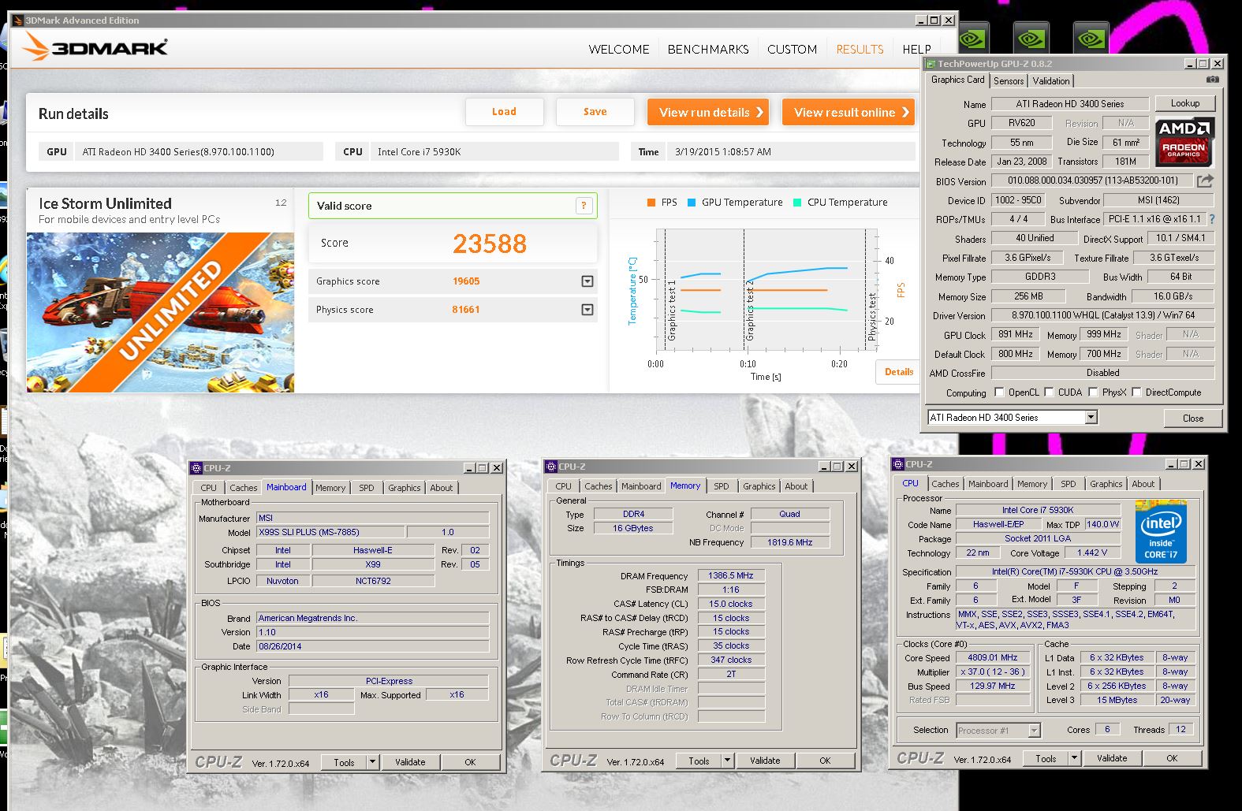Select the Graphics Card tab in GPU-Z
The image size is (1242, 811).
957,80
